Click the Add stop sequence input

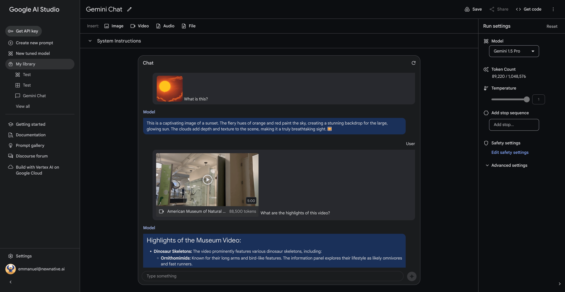tap(514, 125)
